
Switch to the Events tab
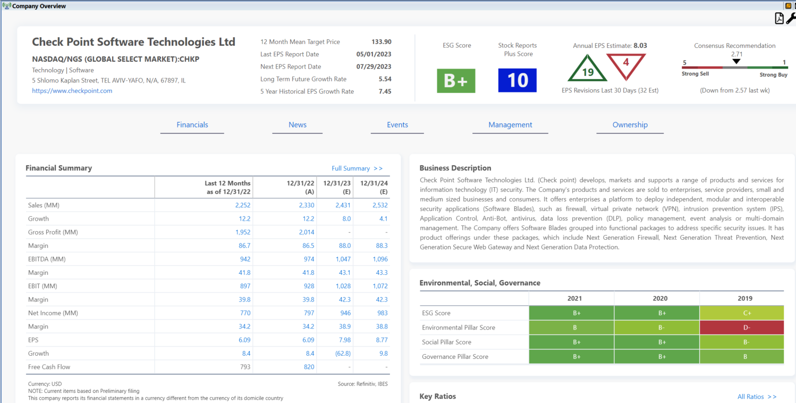397,125
